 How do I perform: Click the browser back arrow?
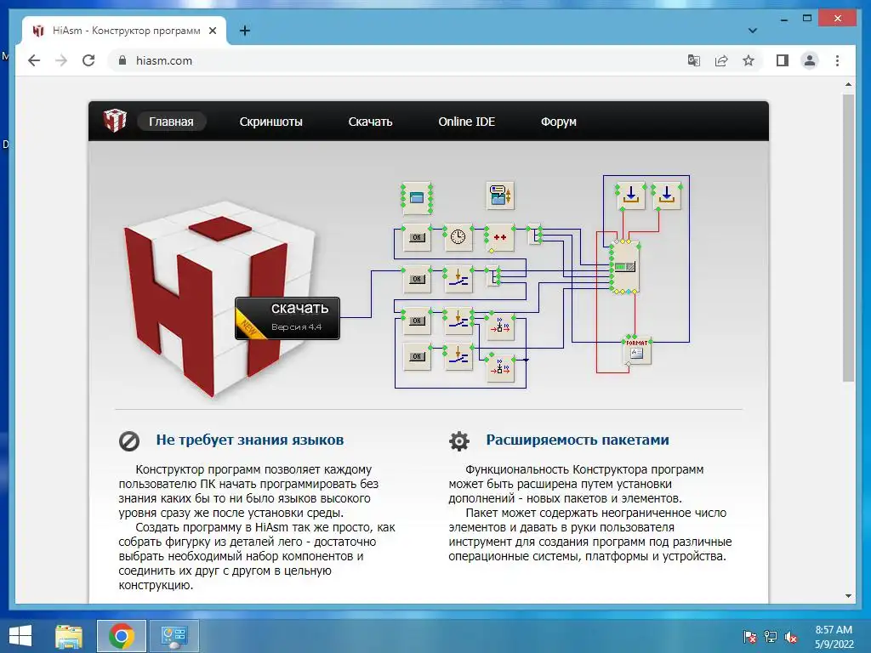34,60
